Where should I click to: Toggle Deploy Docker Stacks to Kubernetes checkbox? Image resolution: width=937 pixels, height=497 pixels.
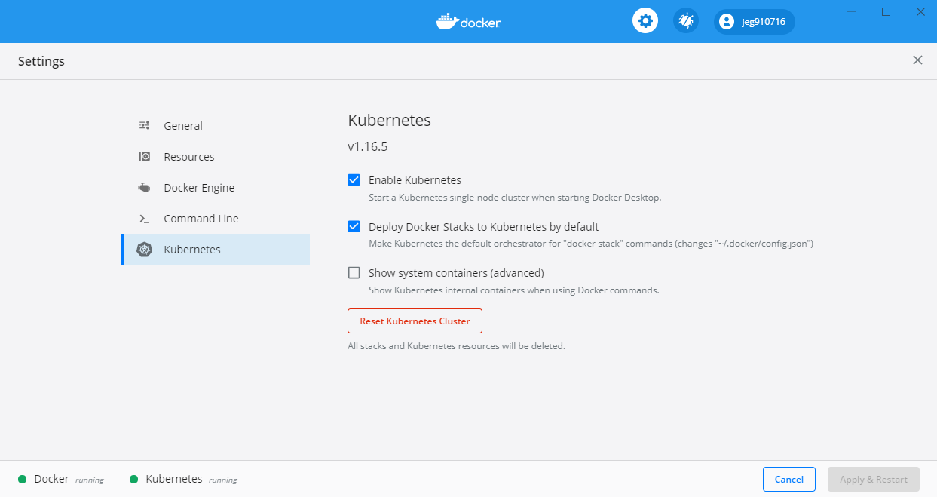tap(354, 226)
